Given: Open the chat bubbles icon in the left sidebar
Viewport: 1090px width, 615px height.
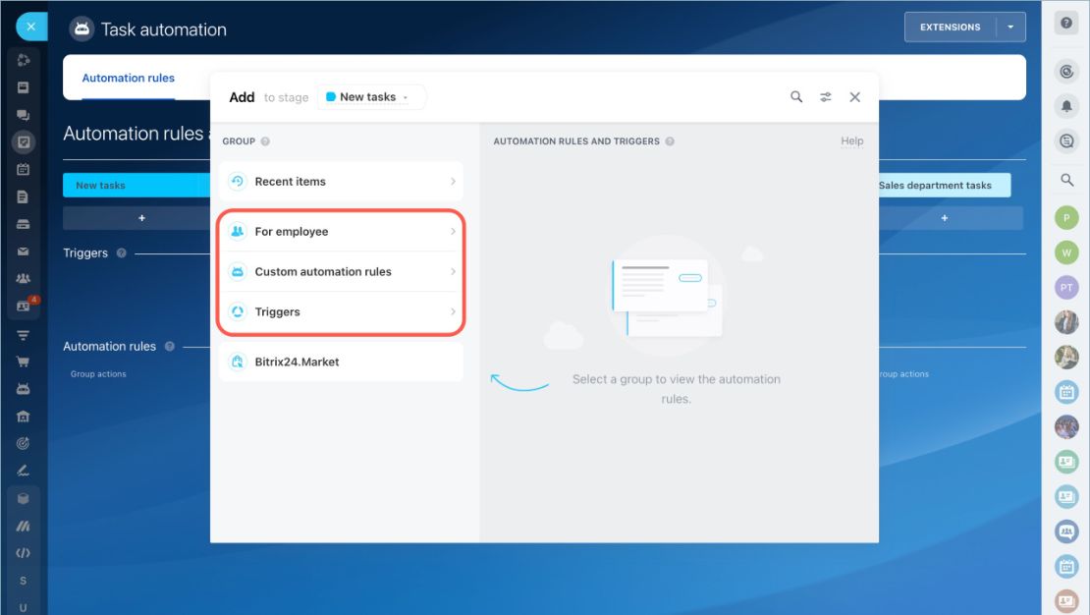Looking at the screenshot, I should coord(23,115).
